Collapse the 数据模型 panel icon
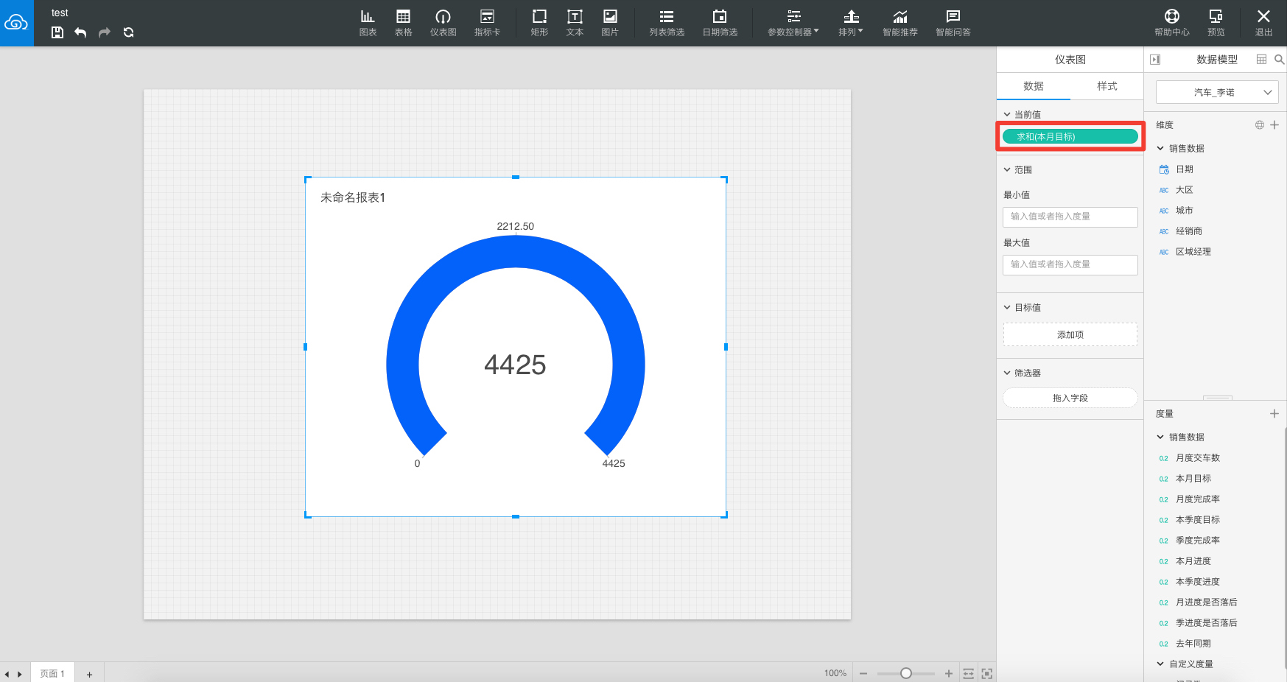1287x682 pixels. pyautogui.click(x=1155, y=60)
